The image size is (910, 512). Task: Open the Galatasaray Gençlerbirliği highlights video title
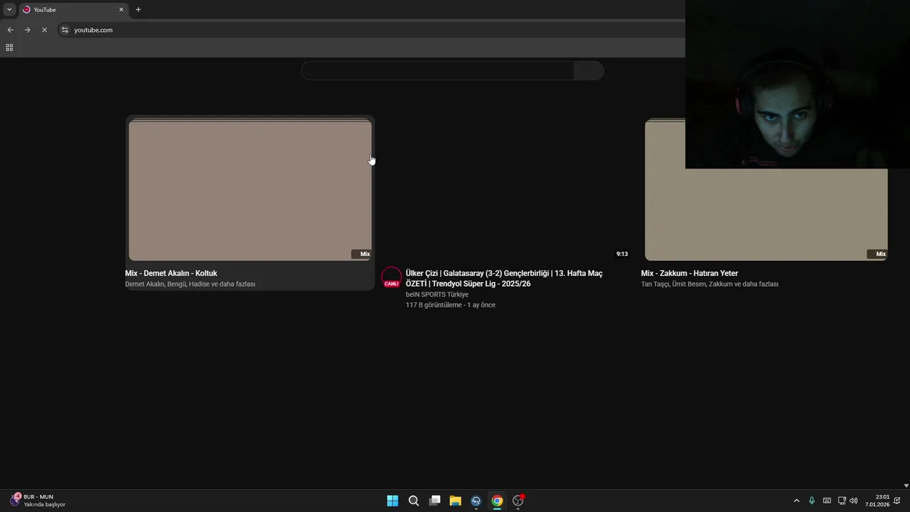[504, 278]
